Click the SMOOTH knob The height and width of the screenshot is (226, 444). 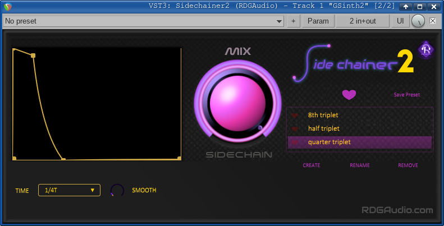[117, 190]
